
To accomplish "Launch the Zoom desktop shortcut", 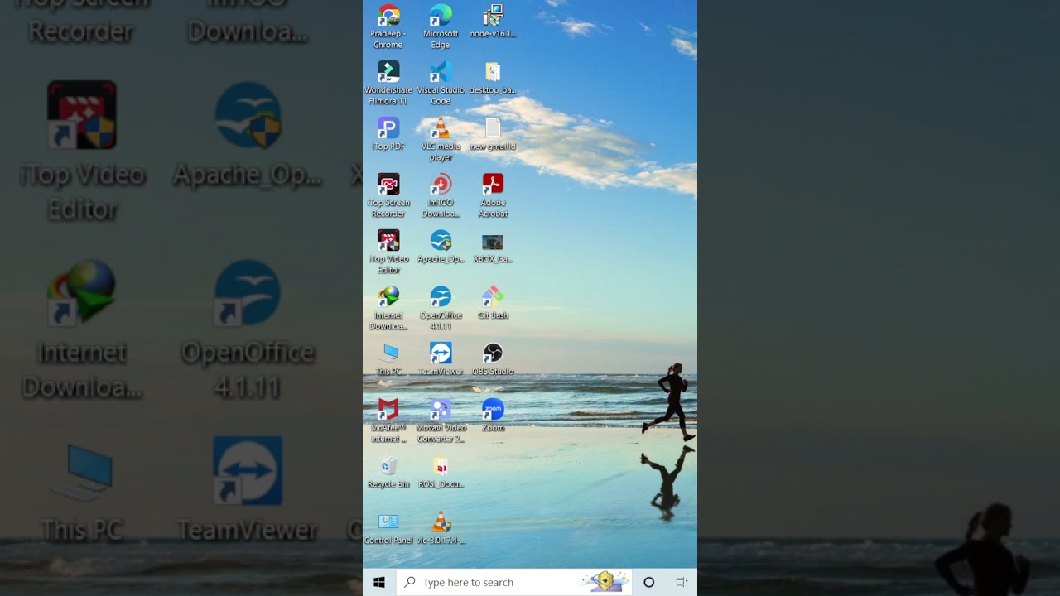I will pos(493,415).
